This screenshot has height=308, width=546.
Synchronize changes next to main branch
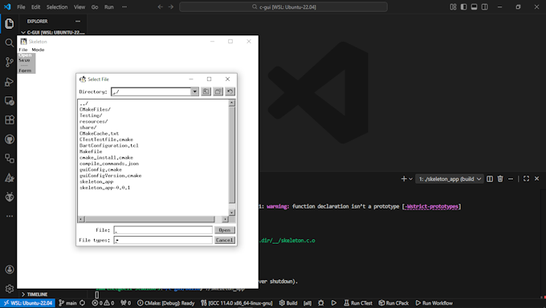point(82,303)
